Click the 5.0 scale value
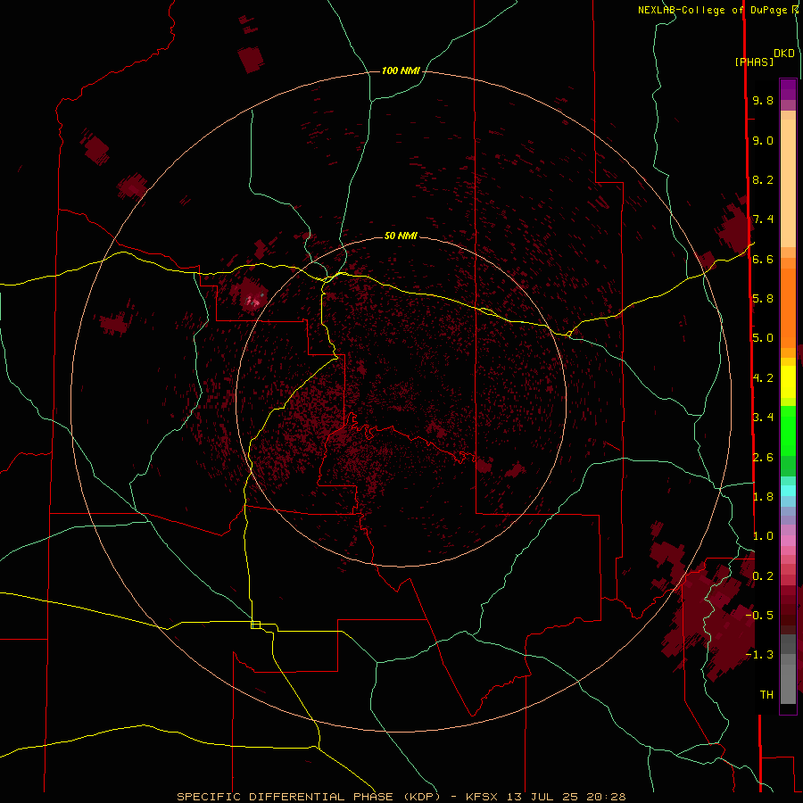 coord(763,338)
